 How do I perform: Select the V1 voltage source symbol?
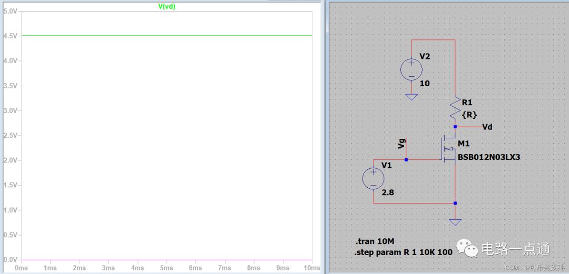tap(374, 179)
